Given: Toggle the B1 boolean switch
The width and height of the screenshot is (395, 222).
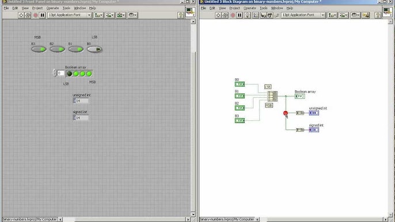Looking at the screenshot, I should tap(76, 49).
